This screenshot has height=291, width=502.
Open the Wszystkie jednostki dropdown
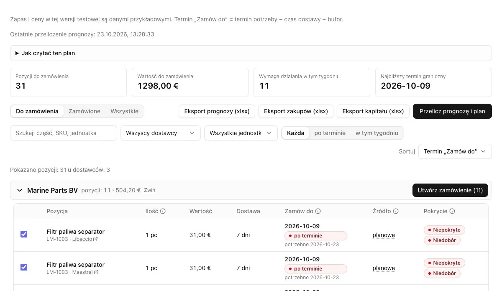[241, 133]
